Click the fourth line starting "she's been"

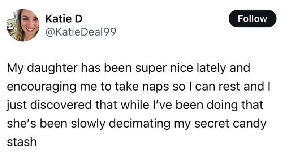[137, 124]
